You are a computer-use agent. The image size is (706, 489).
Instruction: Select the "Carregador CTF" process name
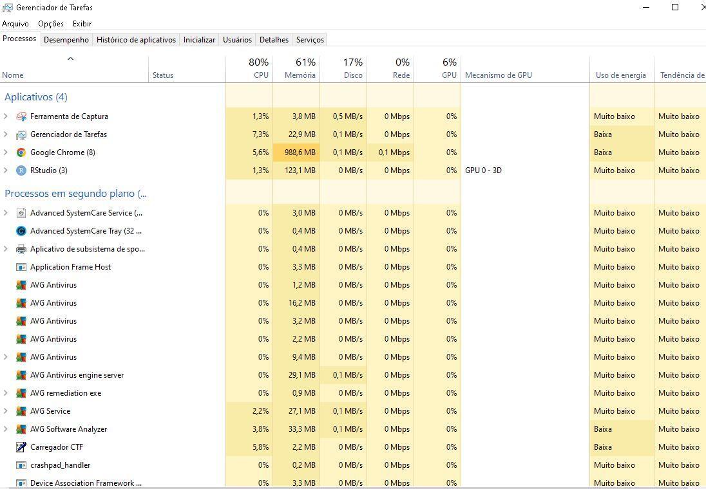tap(57, 447)
